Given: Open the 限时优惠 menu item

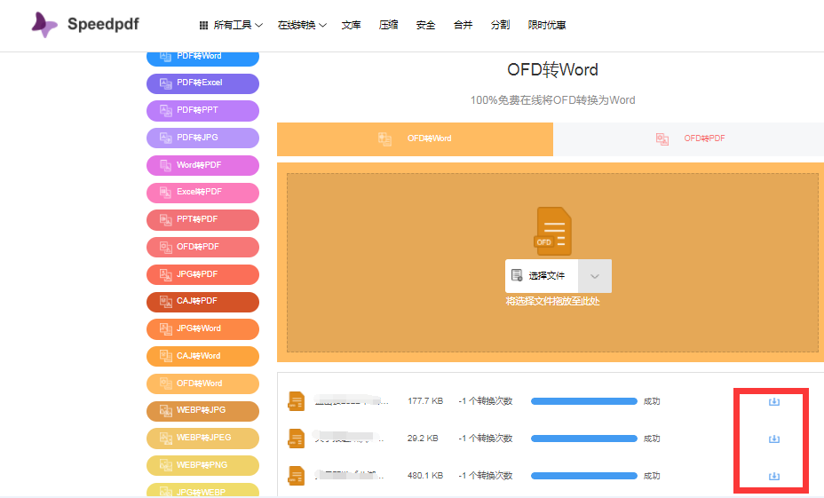Looking at the screenshot, I should pyautogui.click(x=547, y=25).
